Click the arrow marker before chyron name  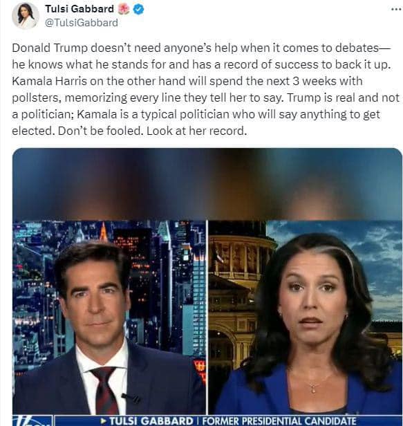(x=104, y=421)
